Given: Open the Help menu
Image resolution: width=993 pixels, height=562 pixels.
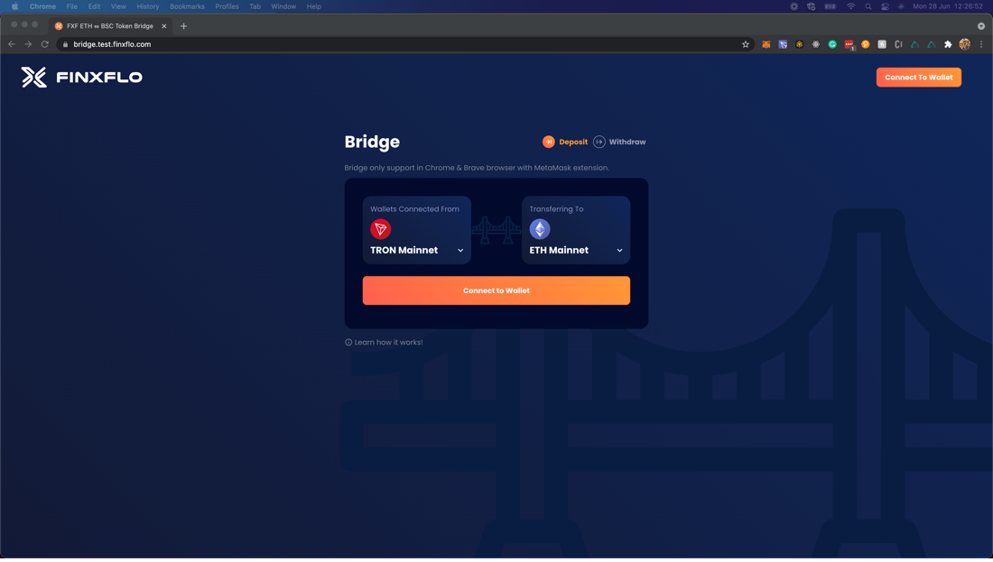Looking at the screenshot, I should click(x=314, y=6).
